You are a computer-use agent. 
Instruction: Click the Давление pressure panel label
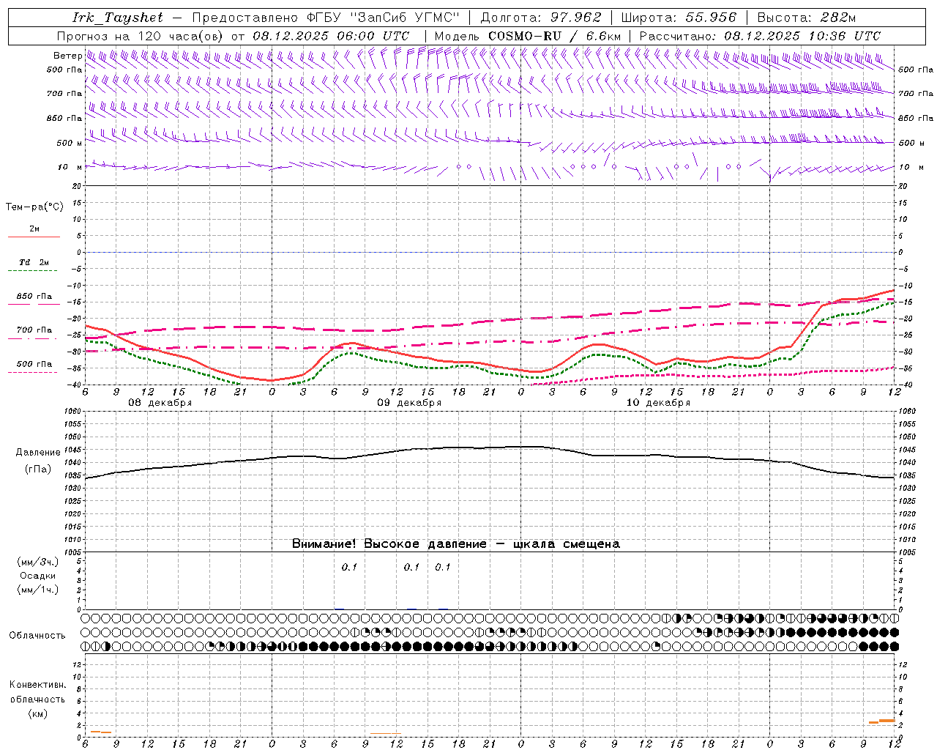[x=38, y=453]
